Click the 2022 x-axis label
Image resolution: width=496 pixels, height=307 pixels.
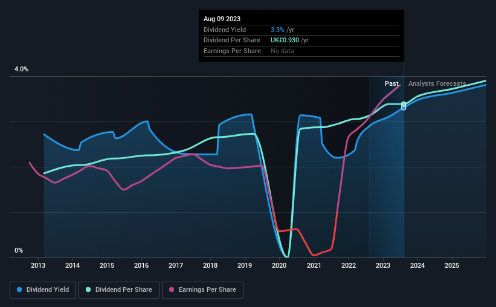(x=348, y=265)
